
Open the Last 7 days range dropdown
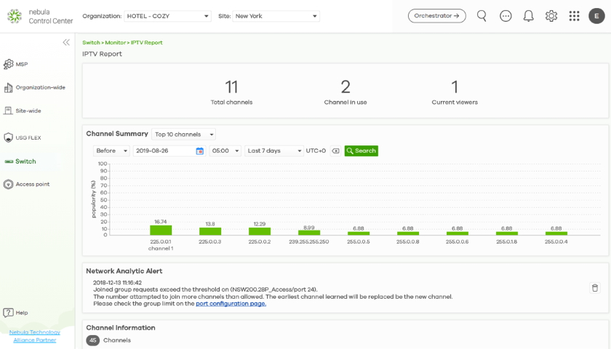[274, 151]
